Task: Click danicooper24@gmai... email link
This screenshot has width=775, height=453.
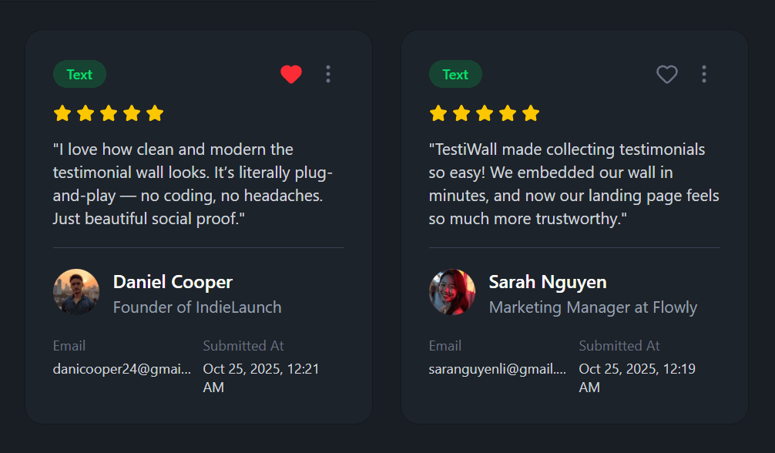Action: [121, 368]
